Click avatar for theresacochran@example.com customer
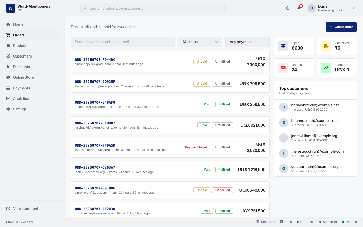The width and height of the screenshot is (363, 227). click(x=284, y=153)
